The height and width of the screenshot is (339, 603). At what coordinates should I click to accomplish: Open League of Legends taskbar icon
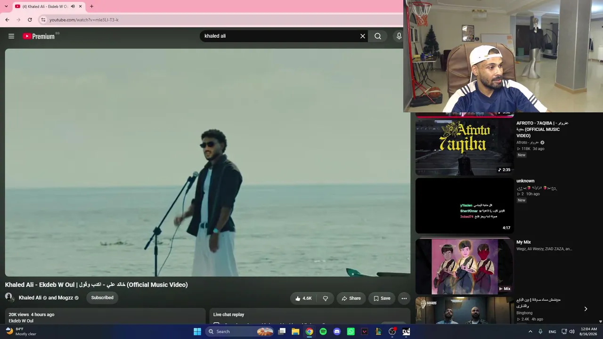click(378, 331)
